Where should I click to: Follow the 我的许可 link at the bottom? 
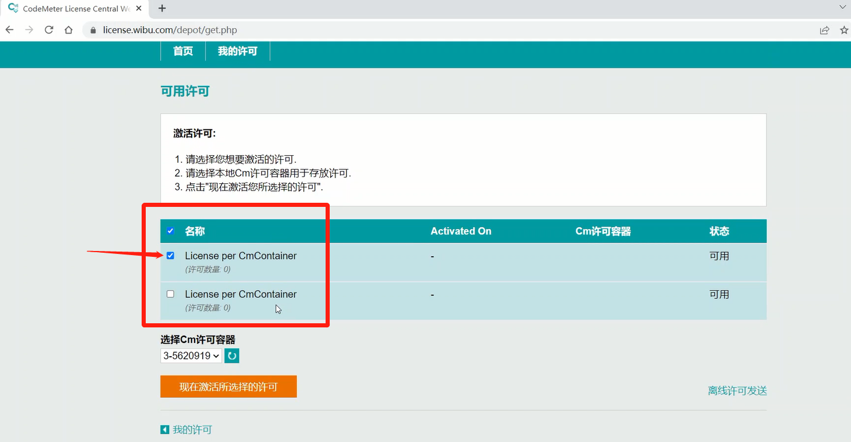pyautogui.click(x=192, y=430)
